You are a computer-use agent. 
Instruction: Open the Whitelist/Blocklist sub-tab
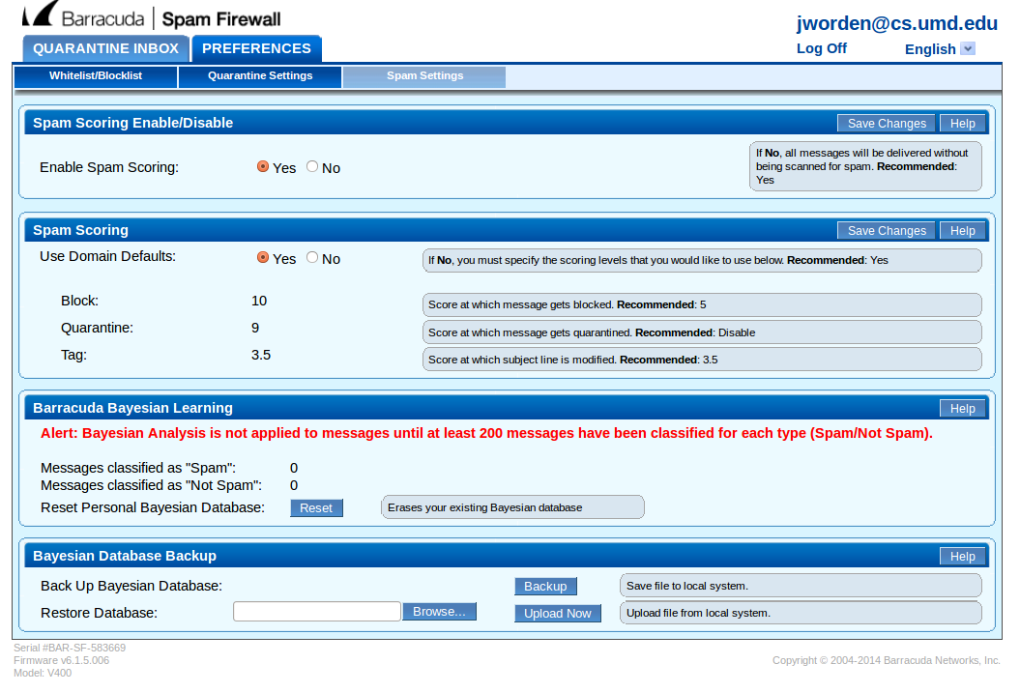(96, 76)
